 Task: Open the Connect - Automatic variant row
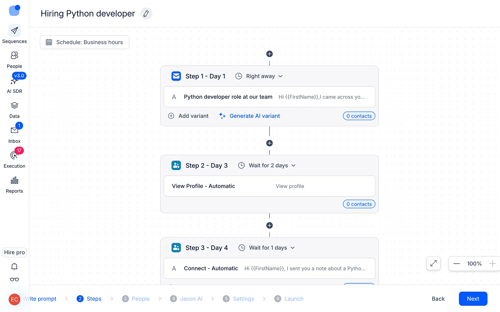click(x=269, y=268)
